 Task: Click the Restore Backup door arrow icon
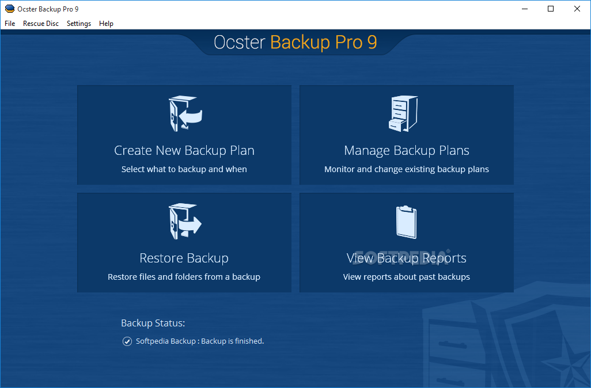click(185, 221)
